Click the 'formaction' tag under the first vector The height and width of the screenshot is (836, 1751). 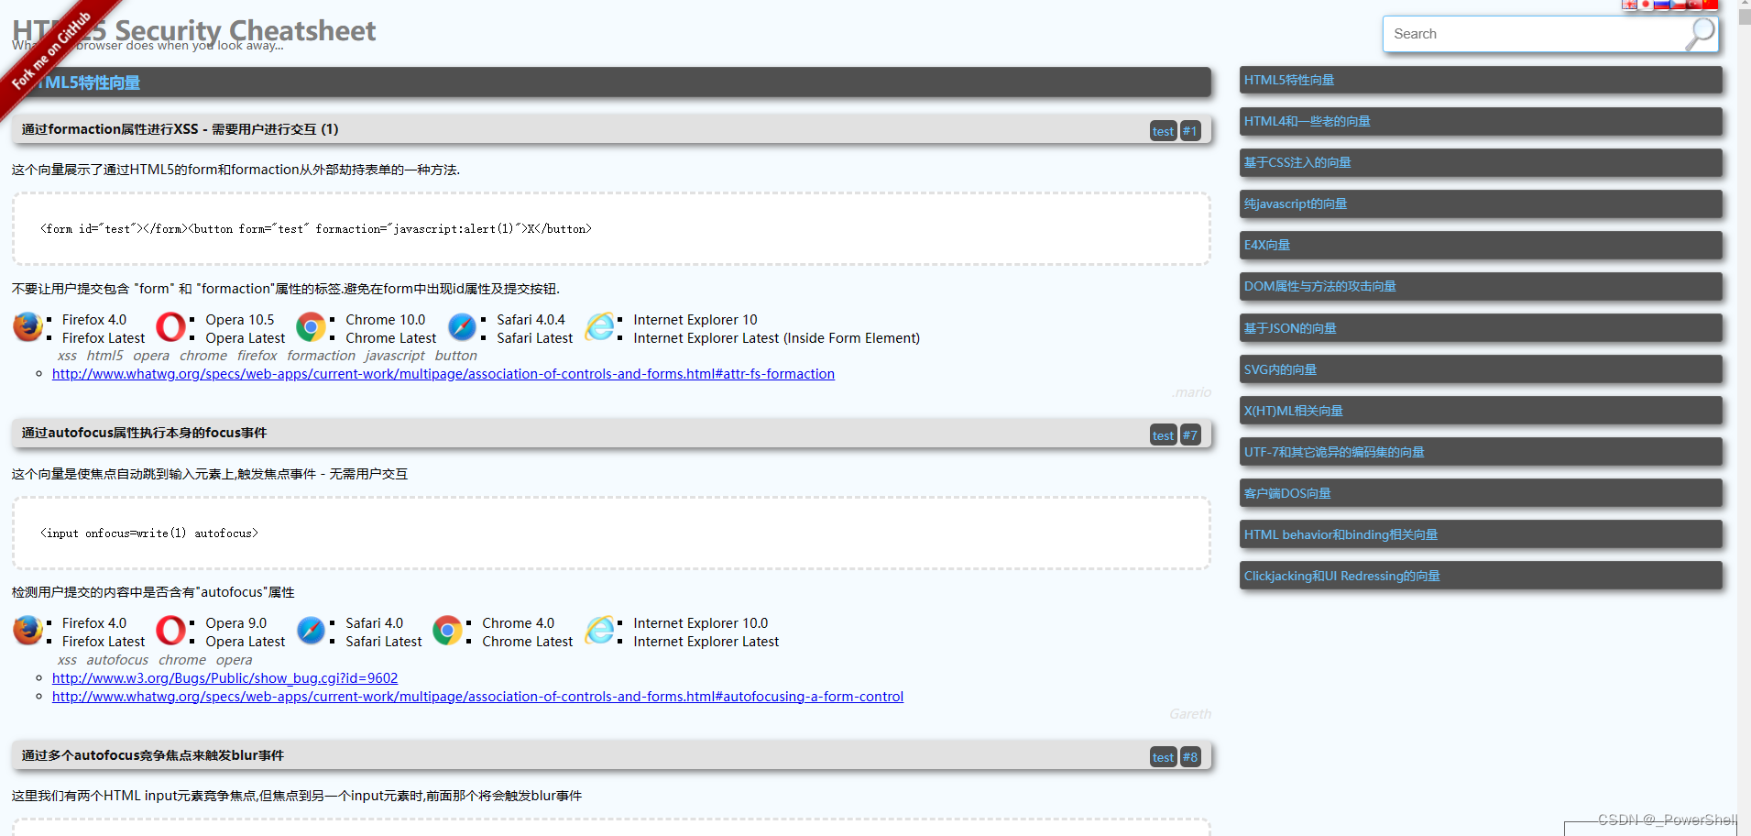point(321,356)
